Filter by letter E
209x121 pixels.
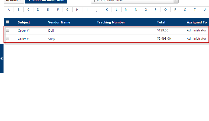point(48,9)
